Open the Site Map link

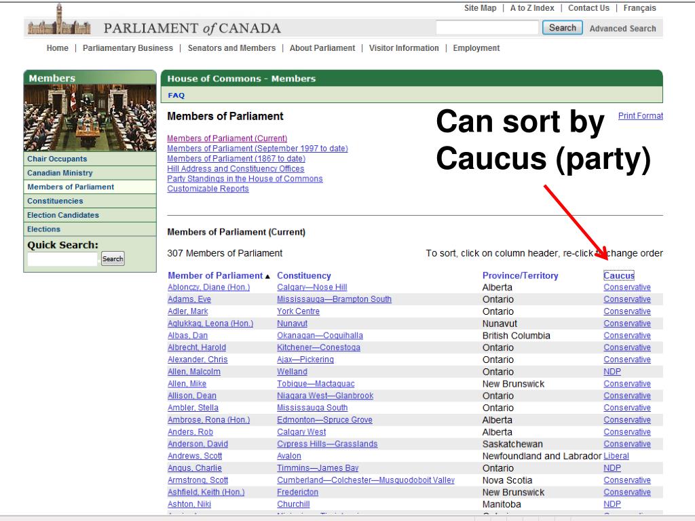point(480,8)
